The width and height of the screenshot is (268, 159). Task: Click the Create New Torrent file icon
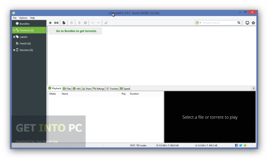pyautogui.click(x=64, y=23)
